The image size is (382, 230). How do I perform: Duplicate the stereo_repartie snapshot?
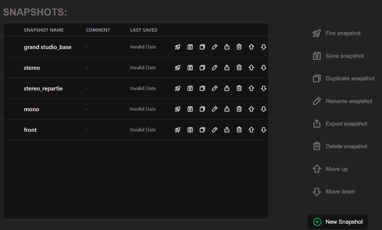(202, 88)
